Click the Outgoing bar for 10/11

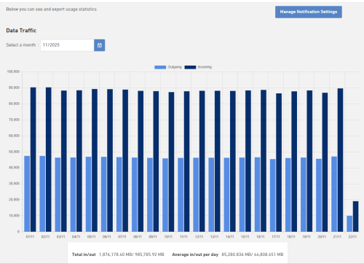point(165,195)
